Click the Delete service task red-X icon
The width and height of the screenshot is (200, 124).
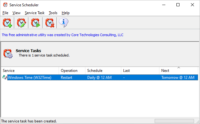[x=50, y=23]
